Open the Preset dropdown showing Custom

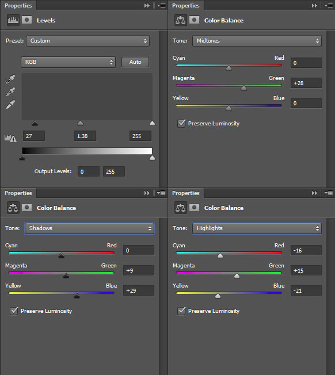88,41
